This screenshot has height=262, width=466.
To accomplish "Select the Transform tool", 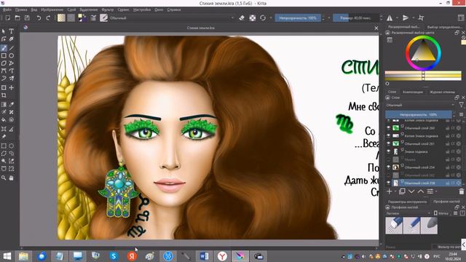I will (4, 87).
